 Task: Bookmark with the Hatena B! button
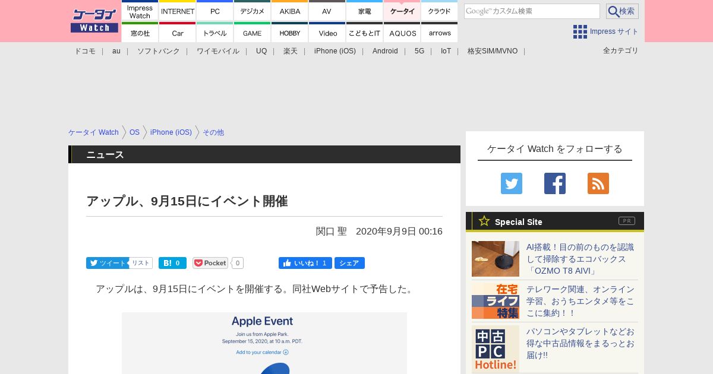click(172, 263)
